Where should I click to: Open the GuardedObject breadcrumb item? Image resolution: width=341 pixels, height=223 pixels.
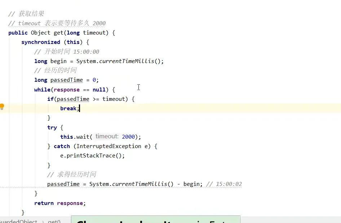18,221
